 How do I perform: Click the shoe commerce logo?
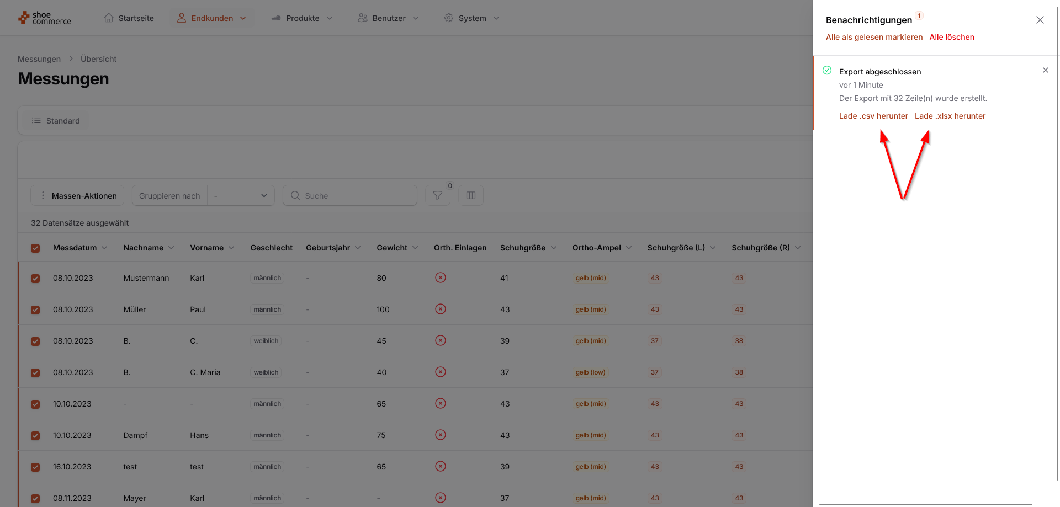pyautogui.click(x=45, y=18)
